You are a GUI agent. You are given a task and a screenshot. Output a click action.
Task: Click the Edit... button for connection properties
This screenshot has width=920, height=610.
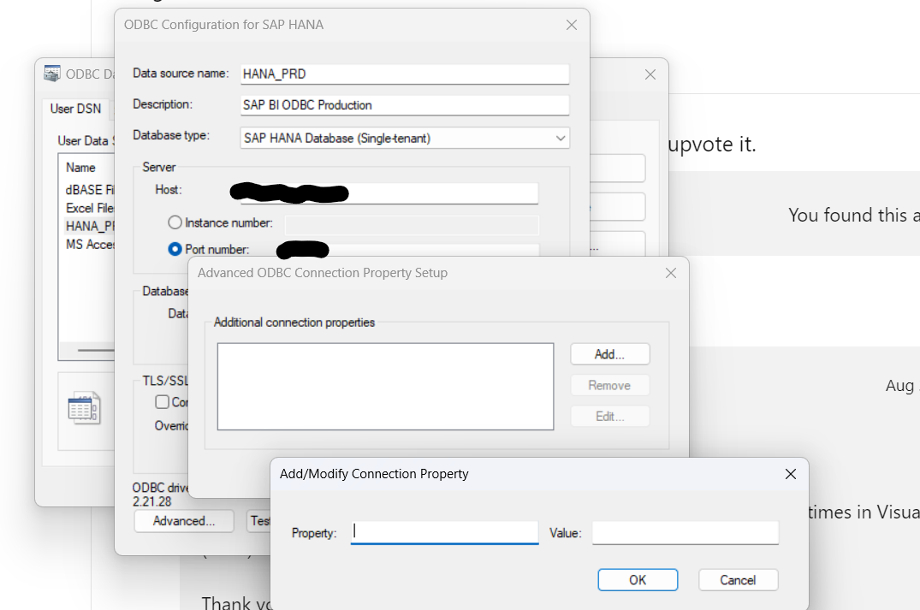[x=609, y=417]
